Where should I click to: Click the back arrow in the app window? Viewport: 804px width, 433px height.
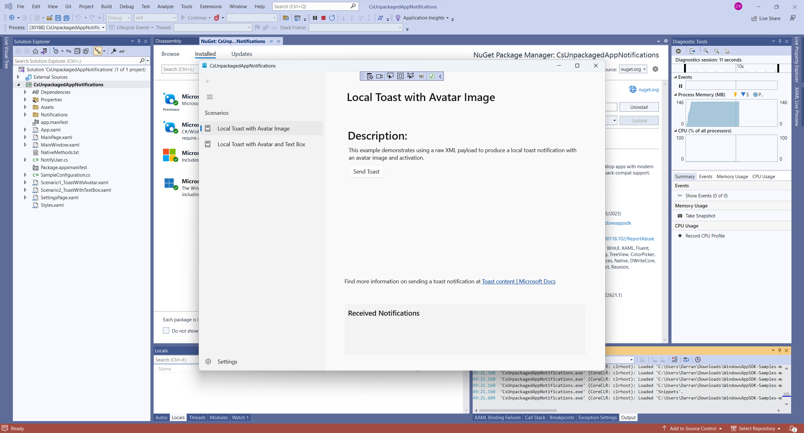tap(208, 81)
